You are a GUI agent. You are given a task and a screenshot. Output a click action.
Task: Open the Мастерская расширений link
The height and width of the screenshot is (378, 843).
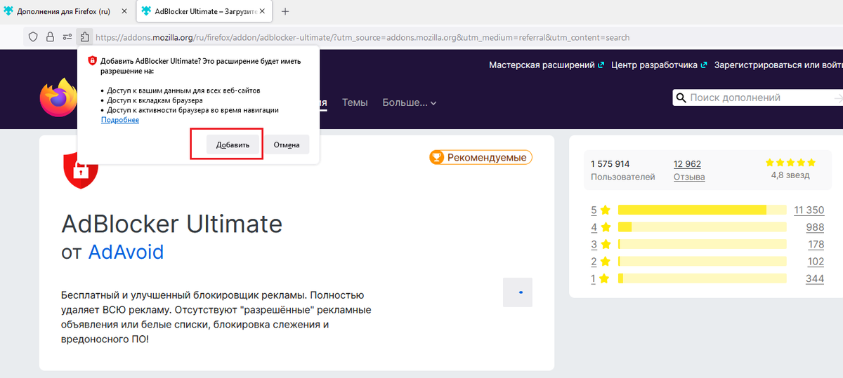547,65
